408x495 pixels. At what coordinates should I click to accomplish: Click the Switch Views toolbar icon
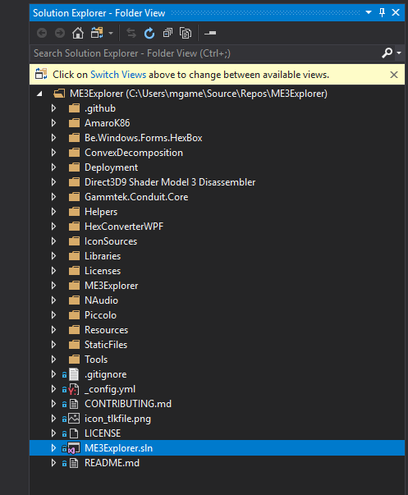coord(97,33)
